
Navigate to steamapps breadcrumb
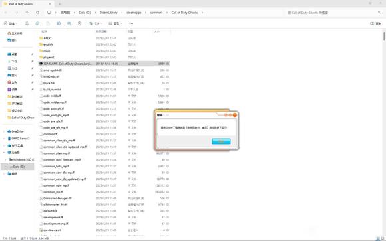134,13
